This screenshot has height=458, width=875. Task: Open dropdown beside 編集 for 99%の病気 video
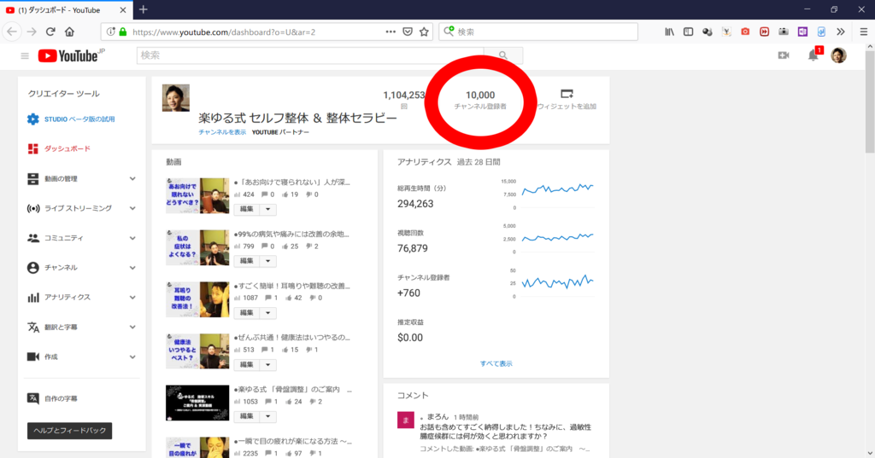pyautogui.click(x=267, y=261)
